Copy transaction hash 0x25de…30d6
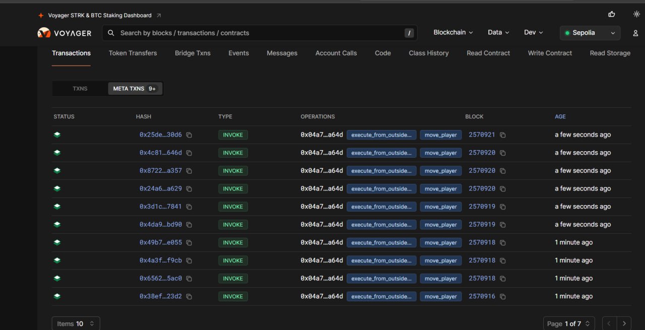The width and height of the screenshot is (645, 330). pyautogui.click(x=189, y=135)
